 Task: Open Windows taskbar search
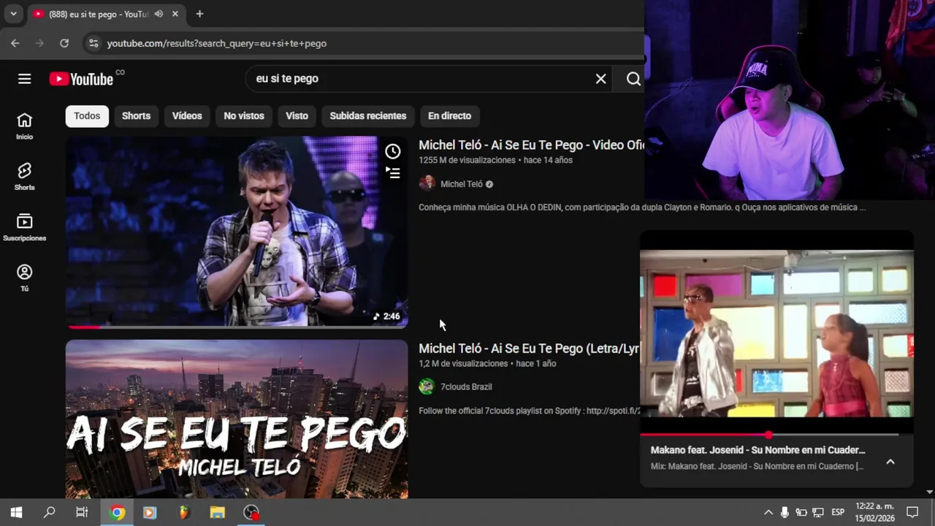pyautogui.click(x=50, y=512)
